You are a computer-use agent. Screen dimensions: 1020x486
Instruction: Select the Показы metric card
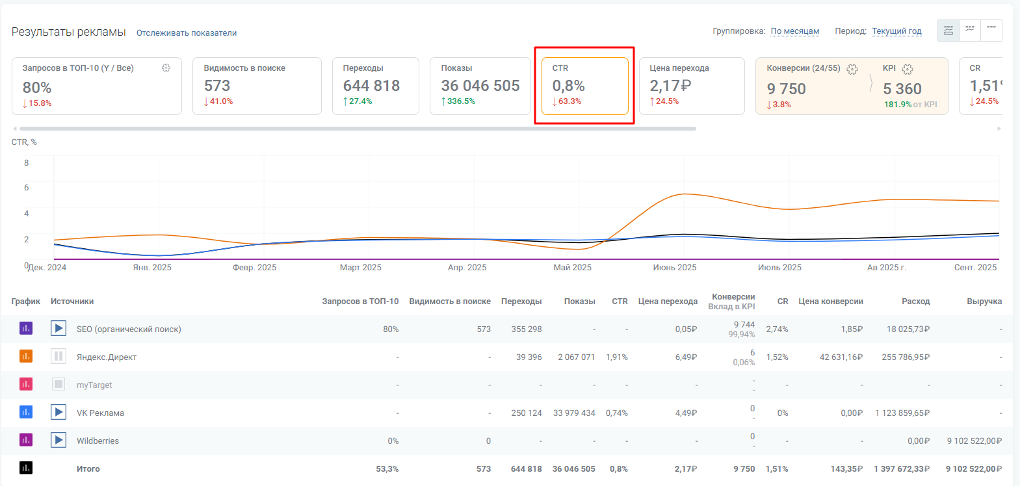click(480, 86)
